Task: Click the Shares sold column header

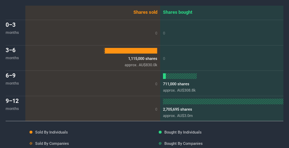Action: pos(145,12)
